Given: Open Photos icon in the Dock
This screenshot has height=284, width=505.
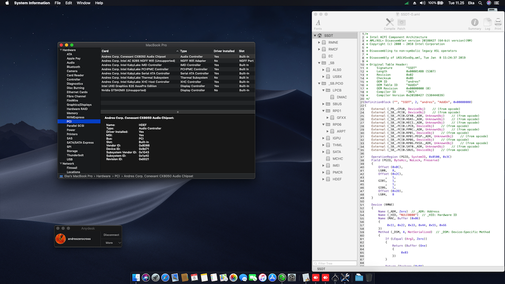Looking at the screenshot, I should coord(233,277).
